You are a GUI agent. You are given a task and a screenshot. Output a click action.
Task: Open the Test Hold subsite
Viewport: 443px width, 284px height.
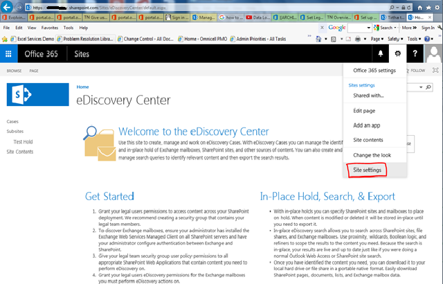pyautogui.click(x=23, y=142)
